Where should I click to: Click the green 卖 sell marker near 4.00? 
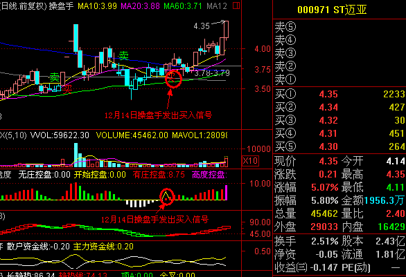click(123, 55)
